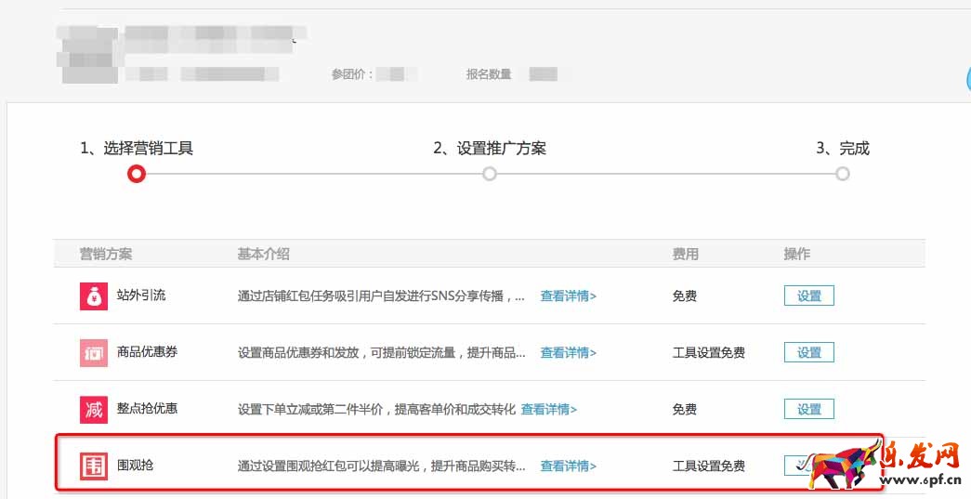The image size is (971, 499).
Task: Click the 整点抢优惠 red 减 icon
Action: tap(94, 409)
